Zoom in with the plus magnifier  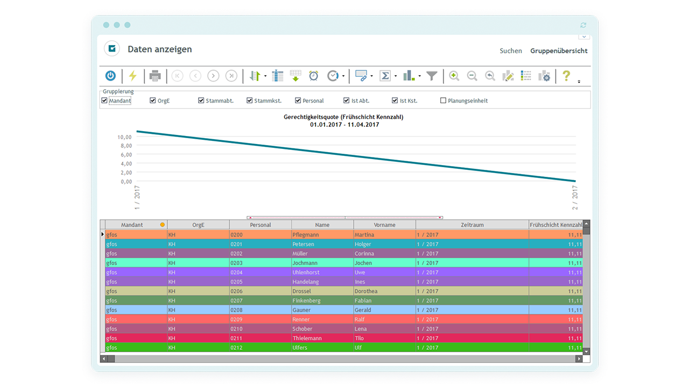tap(454, 76)
